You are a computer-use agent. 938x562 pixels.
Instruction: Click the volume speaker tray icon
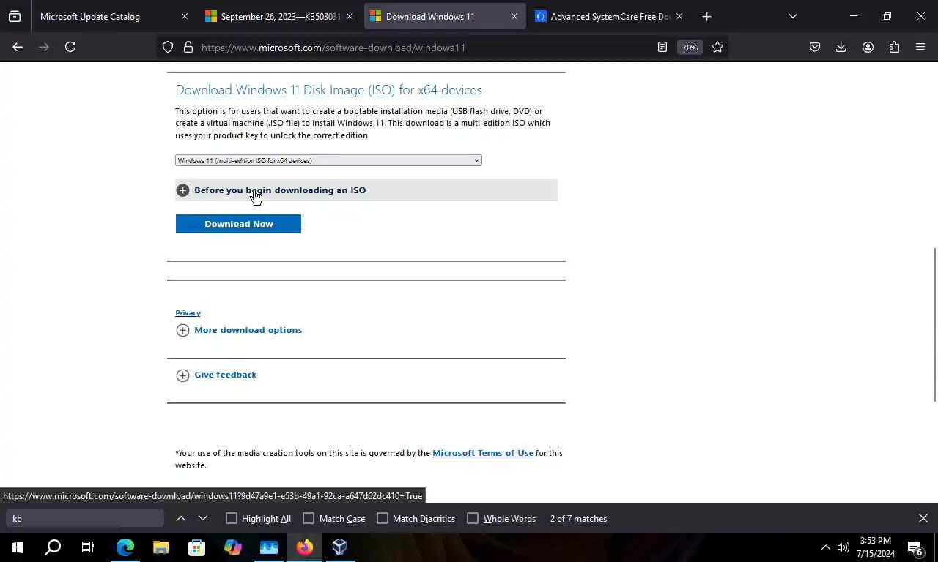[x=843, y=547]
